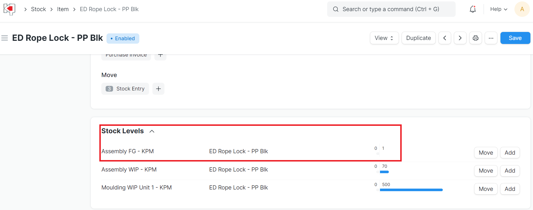Add new Stock Entry with plus
Viewport: 533px width, 210px height.
point(158,89)
